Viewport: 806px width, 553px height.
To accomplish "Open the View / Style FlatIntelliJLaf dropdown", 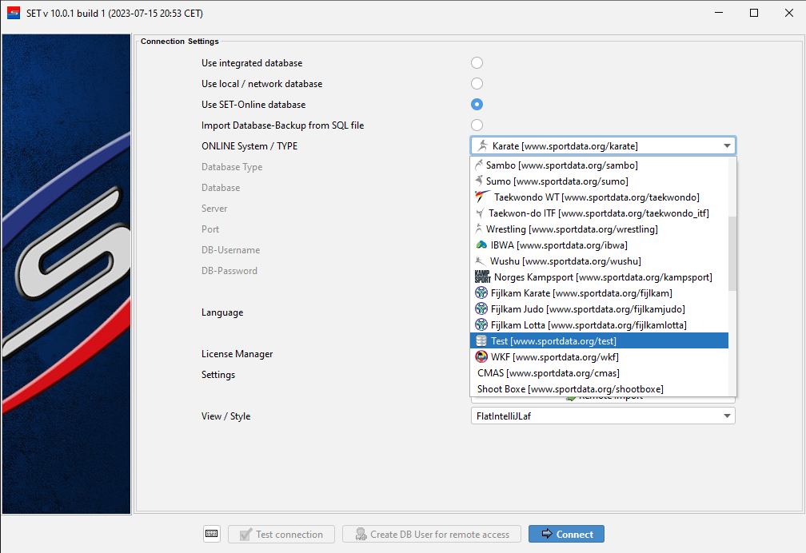I will tap(603, 416).
